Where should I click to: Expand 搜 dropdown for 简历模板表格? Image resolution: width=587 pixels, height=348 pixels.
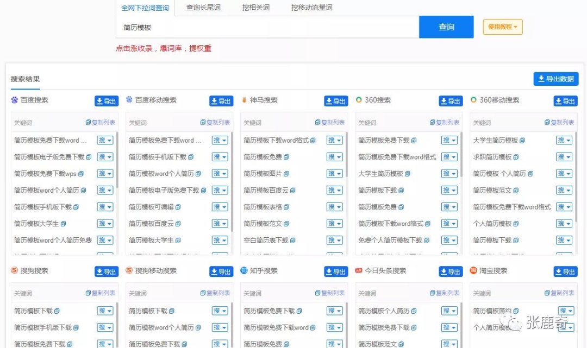[x=334, y=207]
